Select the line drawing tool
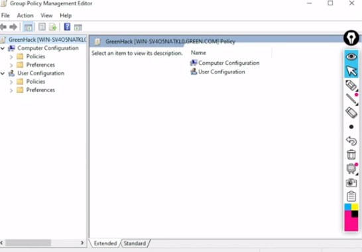 click(351, 99)
